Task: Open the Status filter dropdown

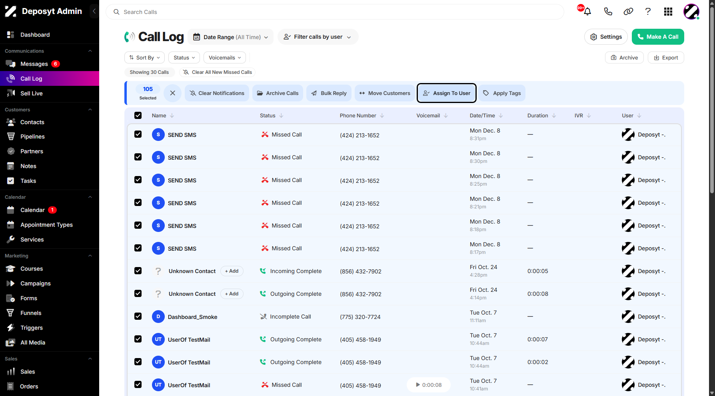Action: click(184, 57)
